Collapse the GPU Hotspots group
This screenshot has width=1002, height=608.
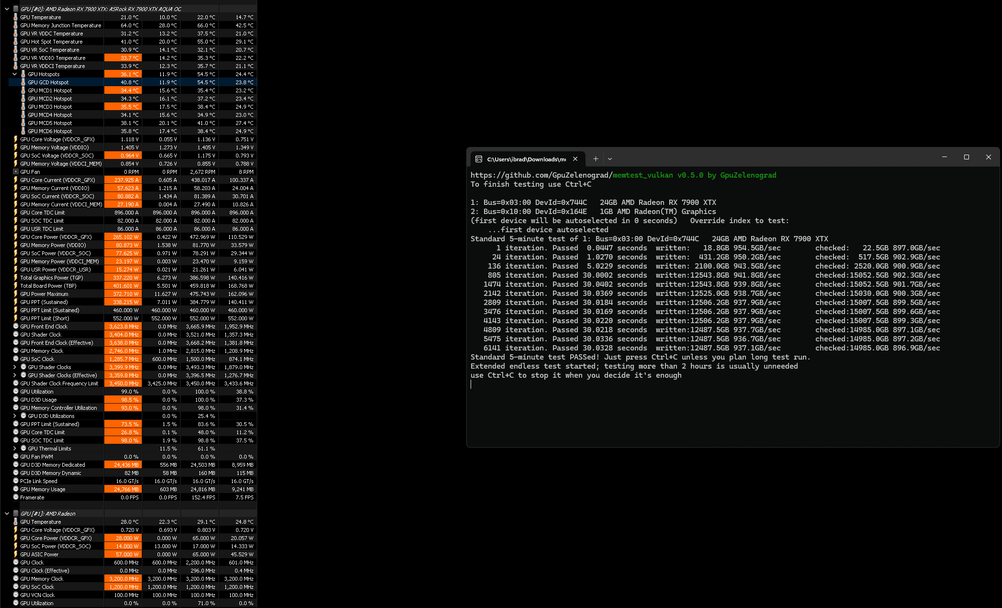14,74
